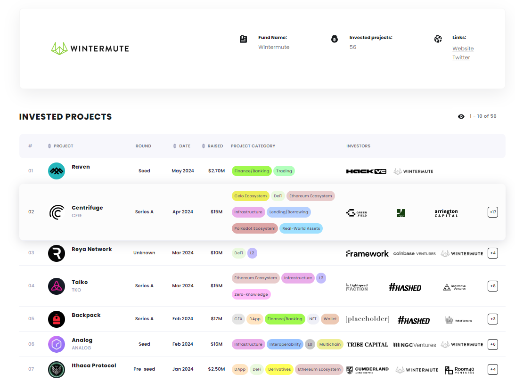515x381 pixels.
Task: Open the Analog purple logo icon
Action: (57, 344)
